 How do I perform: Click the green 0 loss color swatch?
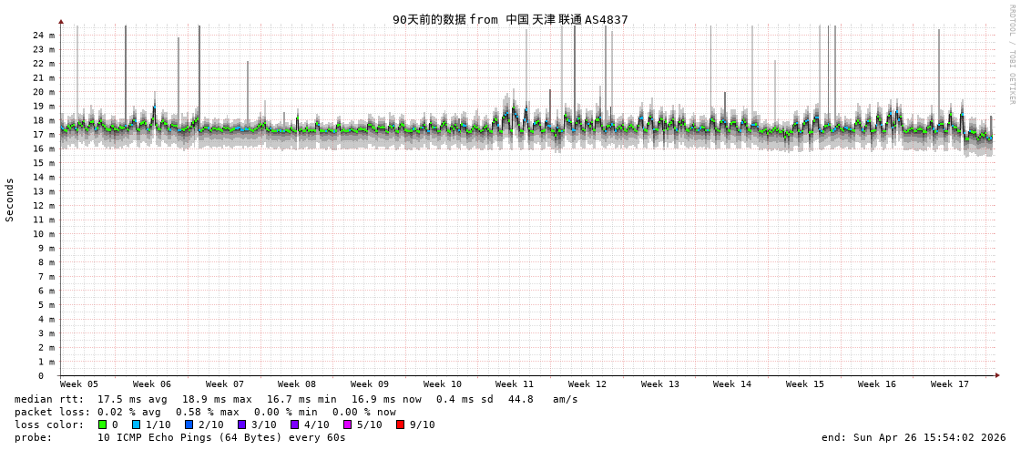tap(103, 424)
